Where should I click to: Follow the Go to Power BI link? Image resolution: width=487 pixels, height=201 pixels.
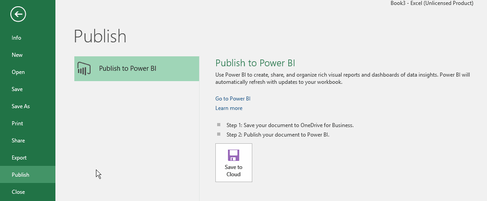(x=233, y=99)
